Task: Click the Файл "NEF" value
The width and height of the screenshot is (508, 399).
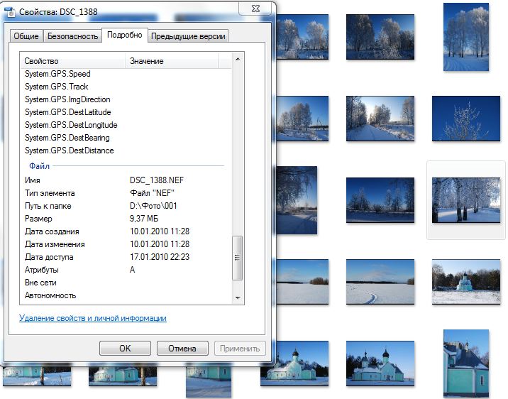Action: point(152,193)
